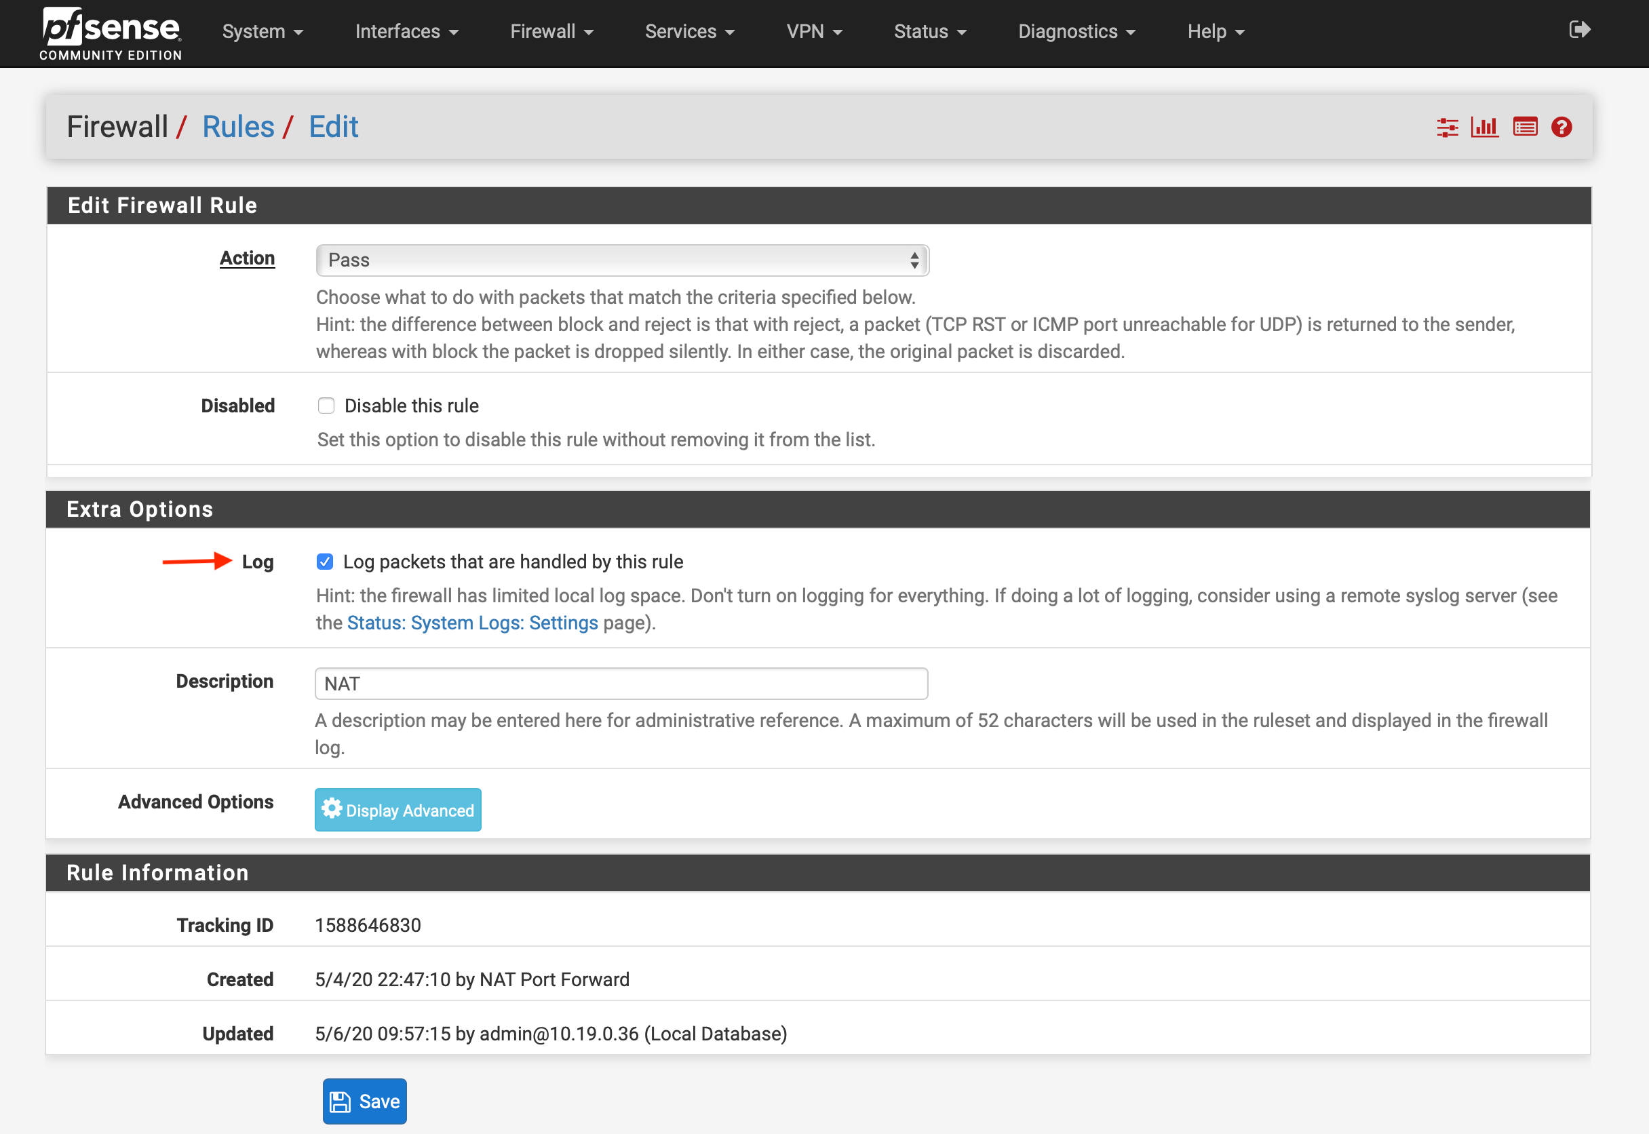This screenshot has width=1649, height=1134.
Task: Go to Rules breadcrumb link
Action: (x=238, y=128)
